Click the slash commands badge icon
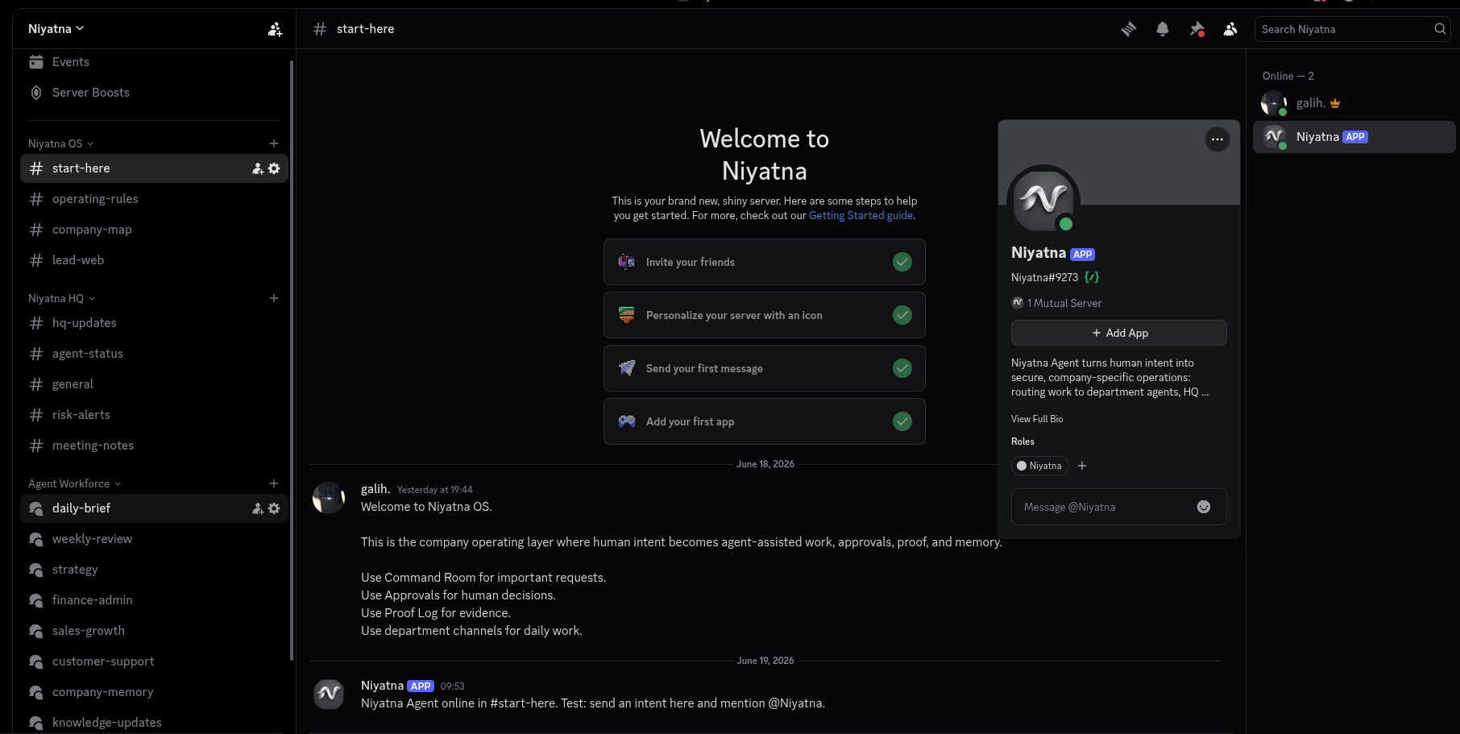Viewport: 1460px width, 734px height. 1092,277
